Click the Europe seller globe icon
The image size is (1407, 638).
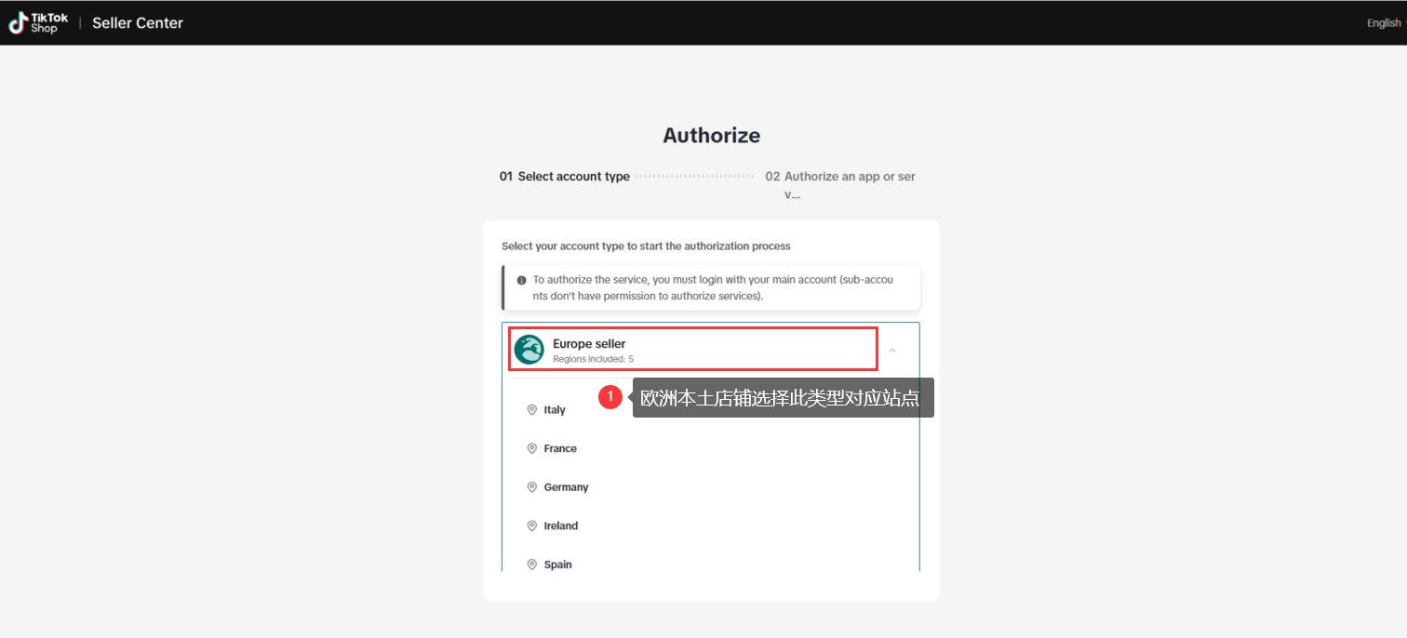pyautogui.click(x=529, y=350)
